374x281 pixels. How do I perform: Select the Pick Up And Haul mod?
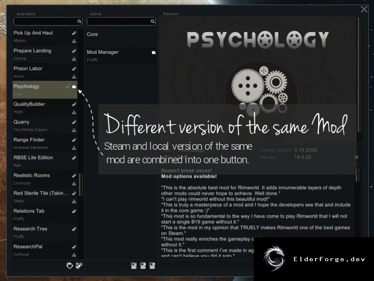[45, 37]
